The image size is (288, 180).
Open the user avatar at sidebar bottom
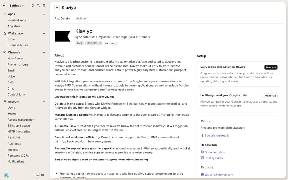tap(6, 175)
